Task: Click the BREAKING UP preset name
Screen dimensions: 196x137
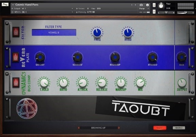Action: pos(98,128)
